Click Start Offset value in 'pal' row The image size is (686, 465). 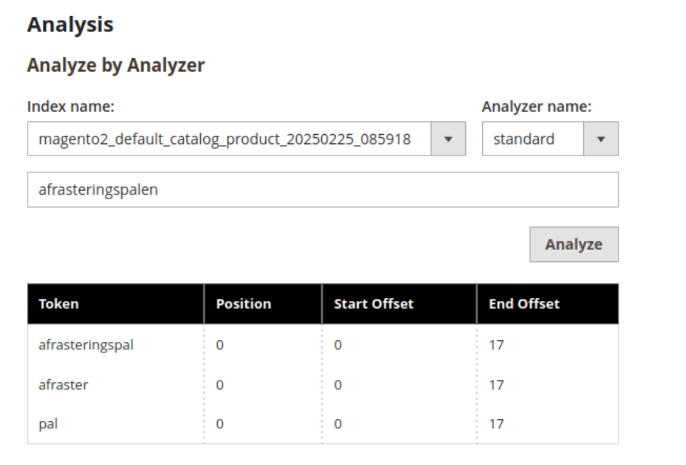338,424
